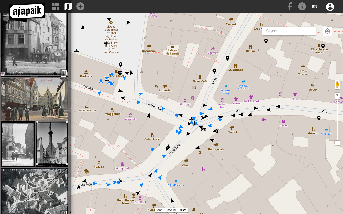Click the pin marker above Reval Café
Viewport: 343px width, 214px height.
coord(214,71)
